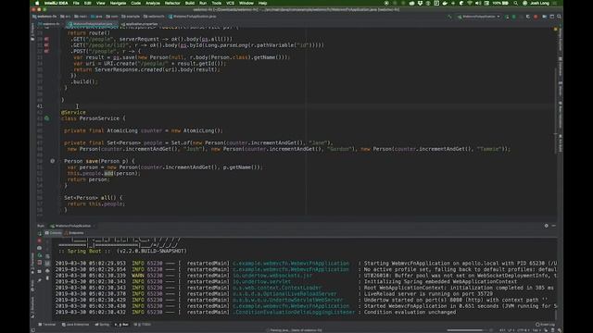Open the Josh Long user menu
Image resolution: width=593 pixels, height=333 pixels.
click(539, 3)
